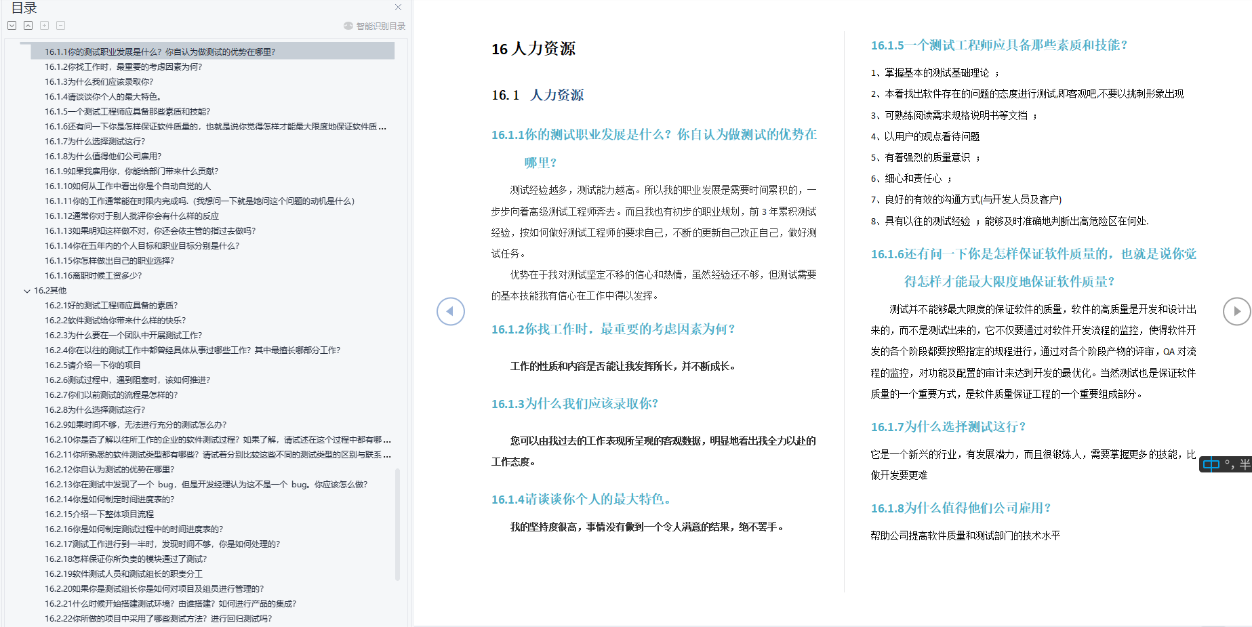Collapse the 16.2其他 outline section

pos(27,291)
